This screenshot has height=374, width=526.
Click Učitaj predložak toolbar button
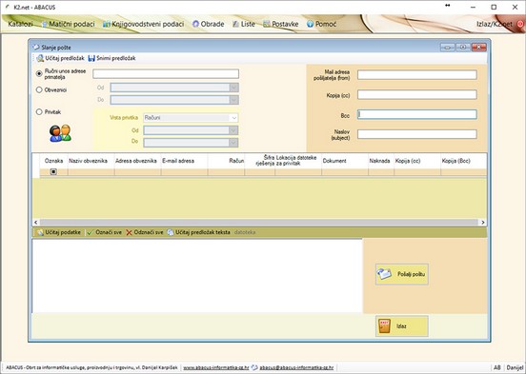pyautogui.click(x=60, y=58)
